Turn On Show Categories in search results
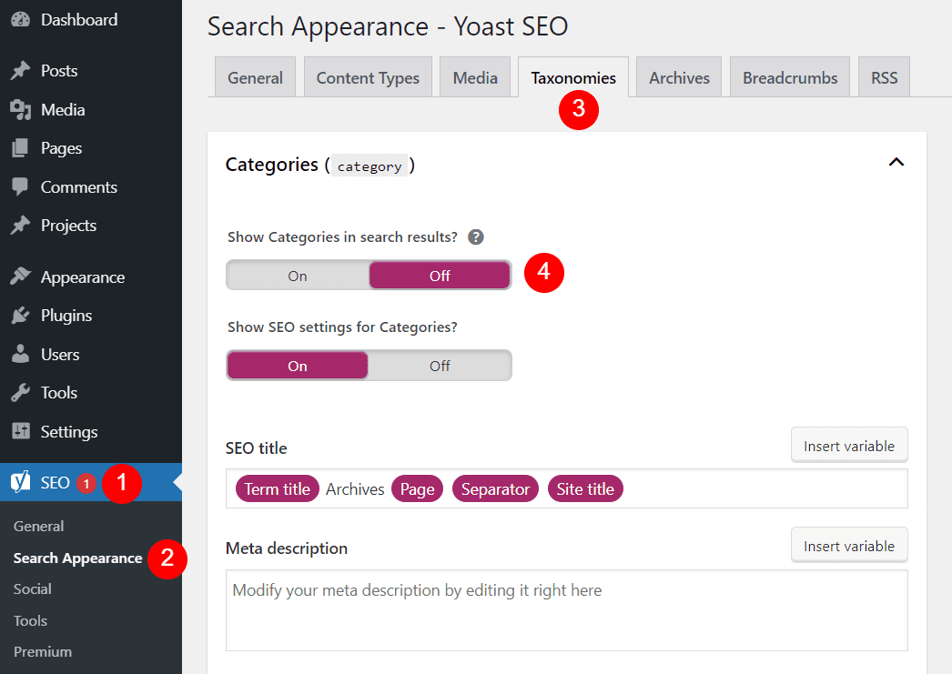 298,276
